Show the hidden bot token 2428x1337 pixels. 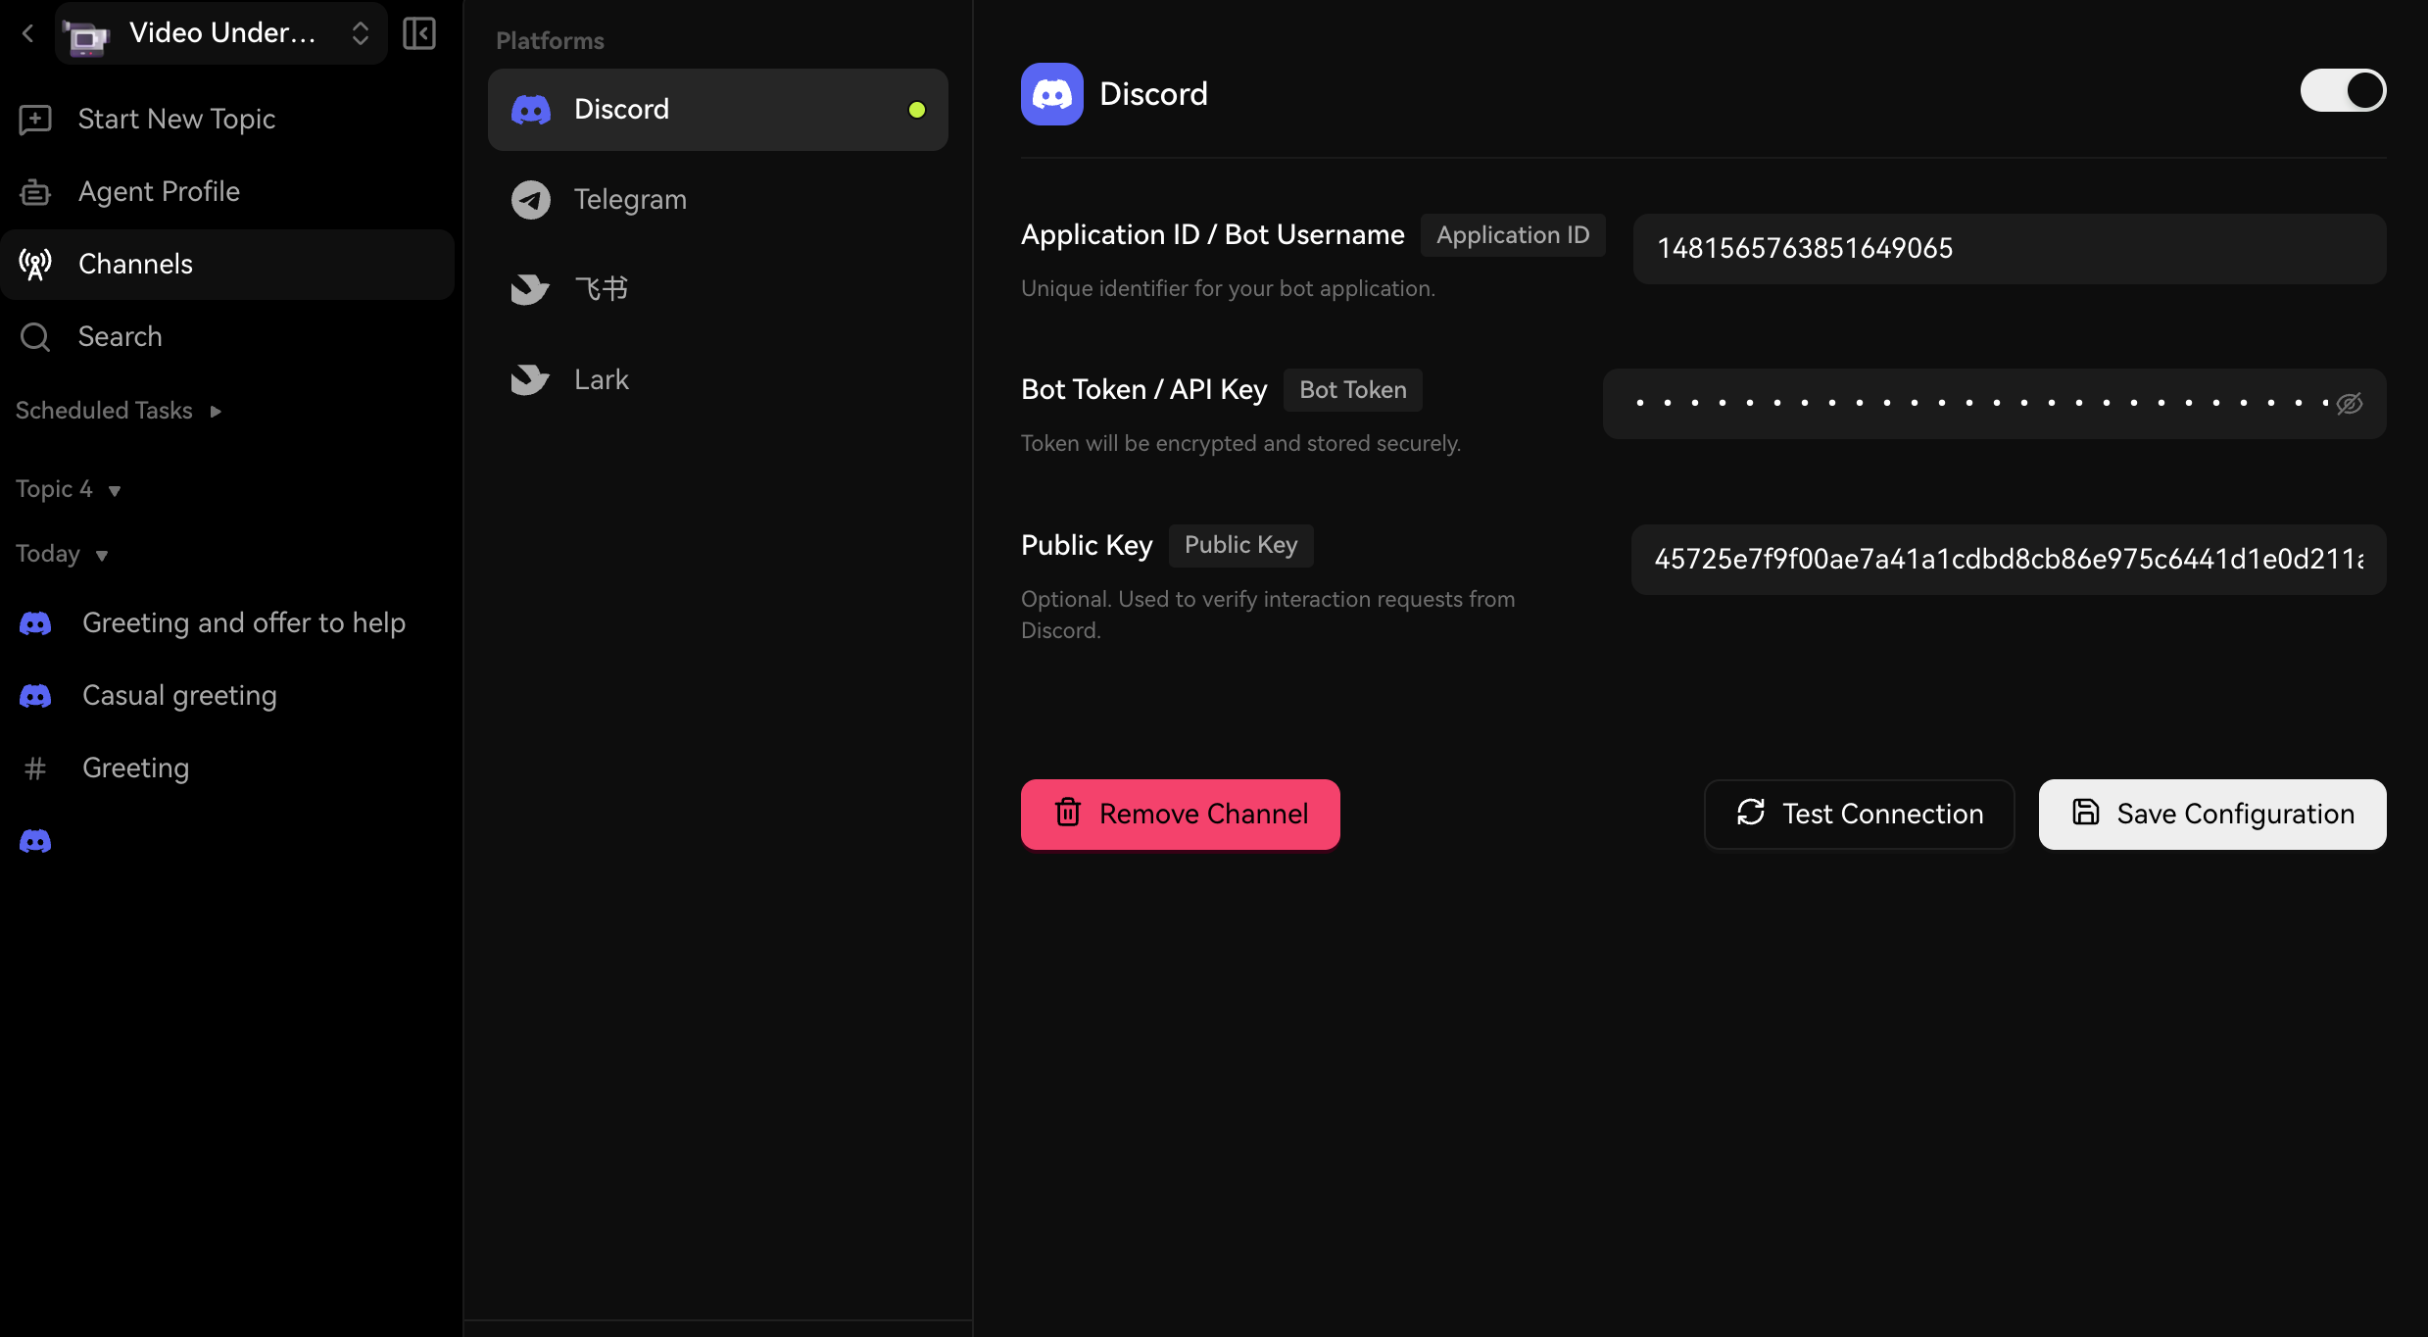point(2350,404)
